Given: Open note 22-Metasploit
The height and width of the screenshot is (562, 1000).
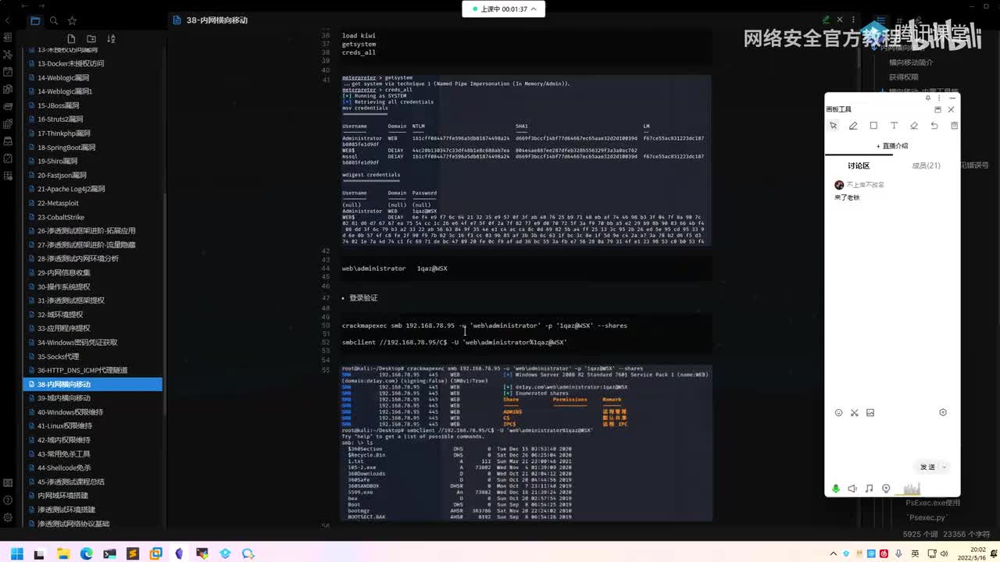Looking at the screenshot, I should pyautogui.click(x=58, y=203).
